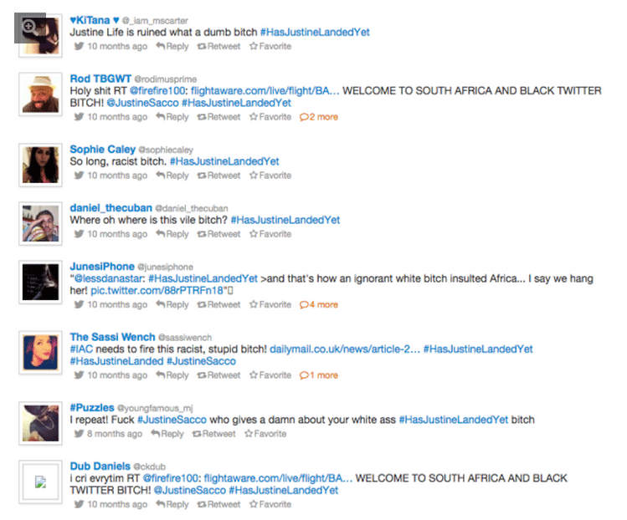This screenshot has height=520, width=627.
Task: Click Favorite star on Rod TBGWT's tweet
Action: tap(270, 117)
